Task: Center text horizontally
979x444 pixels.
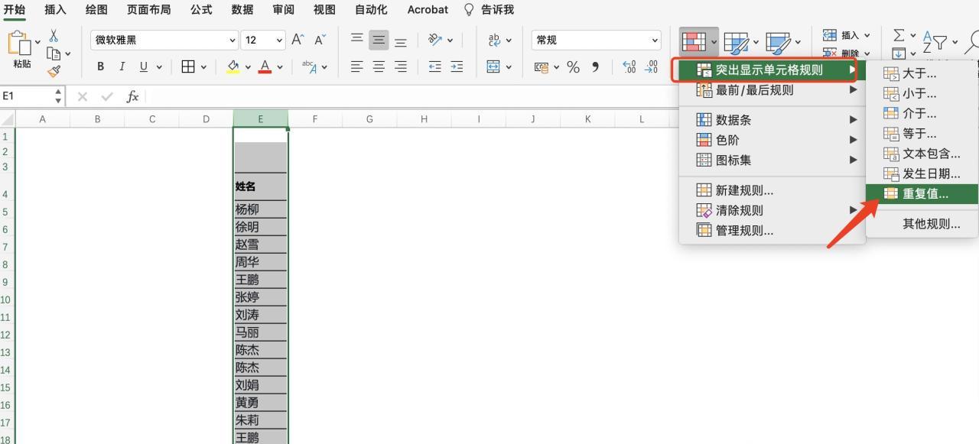Action: pos(378,66)
